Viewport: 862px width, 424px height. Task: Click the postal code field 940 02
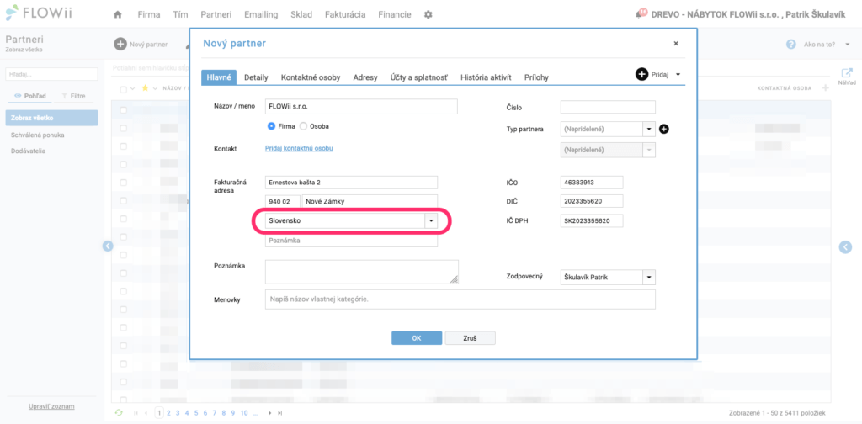coord(283,202)
